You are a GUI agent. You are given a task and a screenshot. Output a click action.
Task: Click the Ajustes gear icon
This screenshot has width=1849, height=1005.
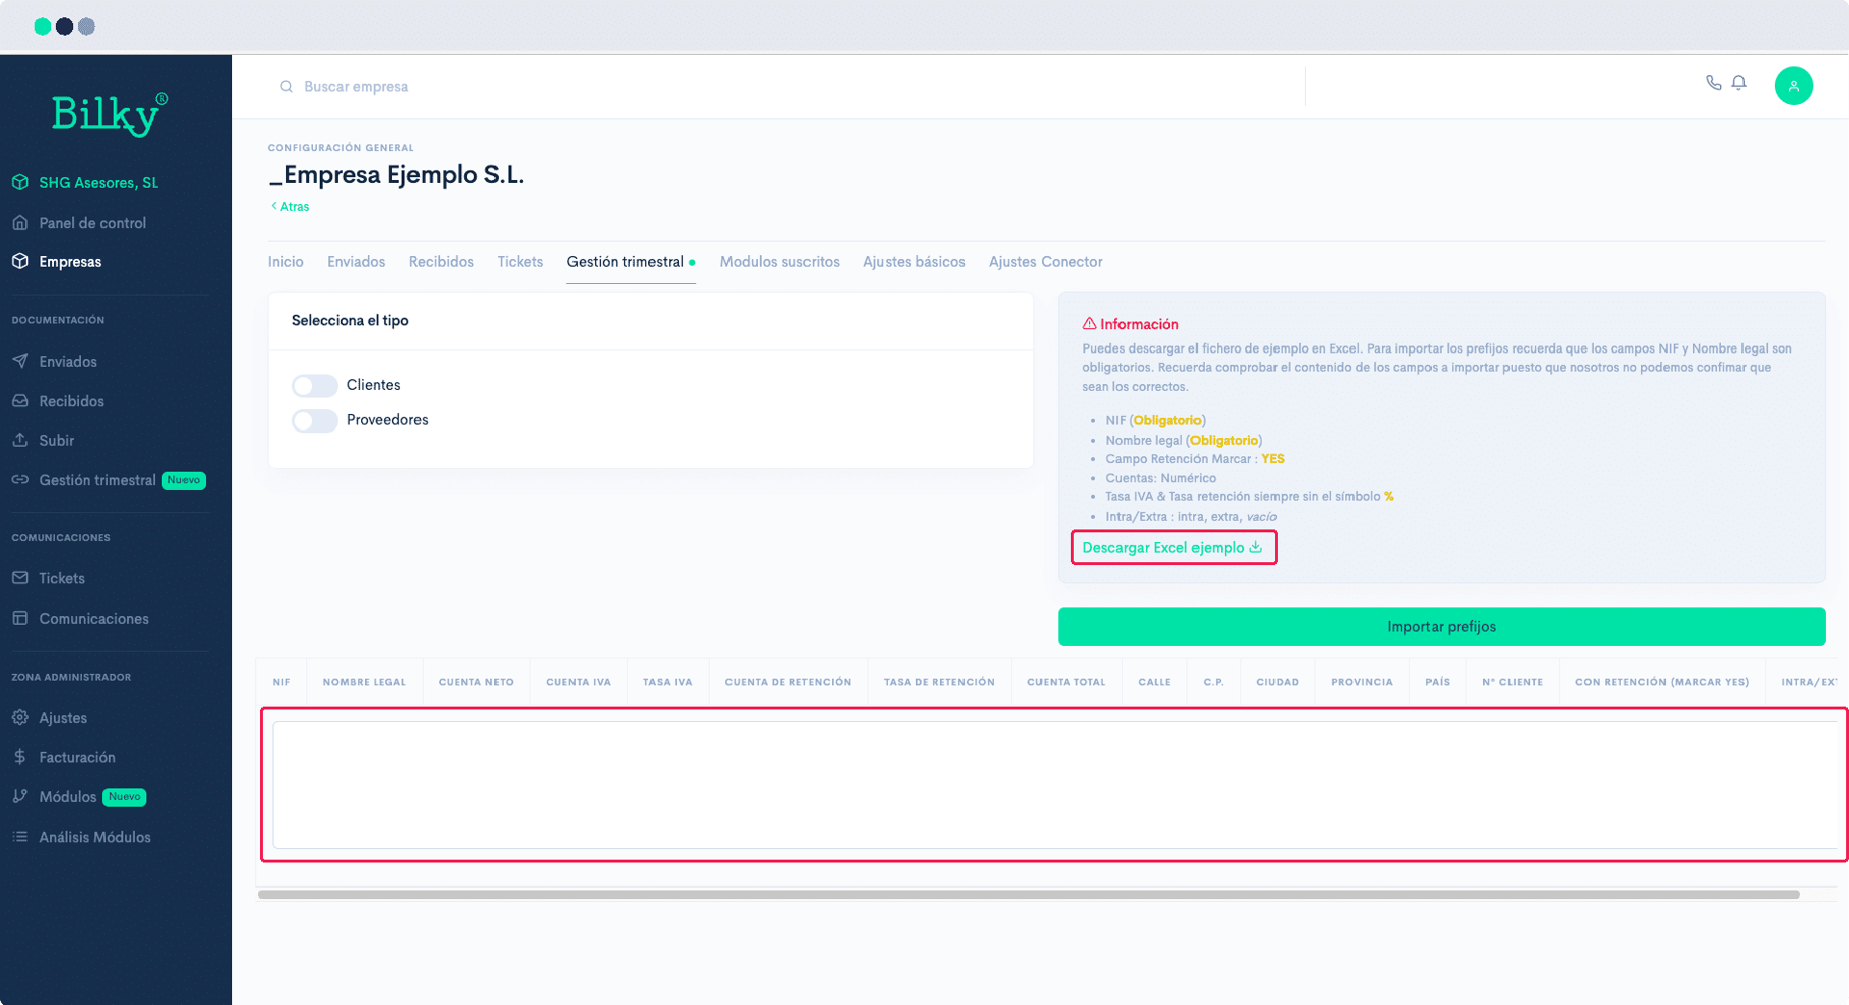point(20,717)
